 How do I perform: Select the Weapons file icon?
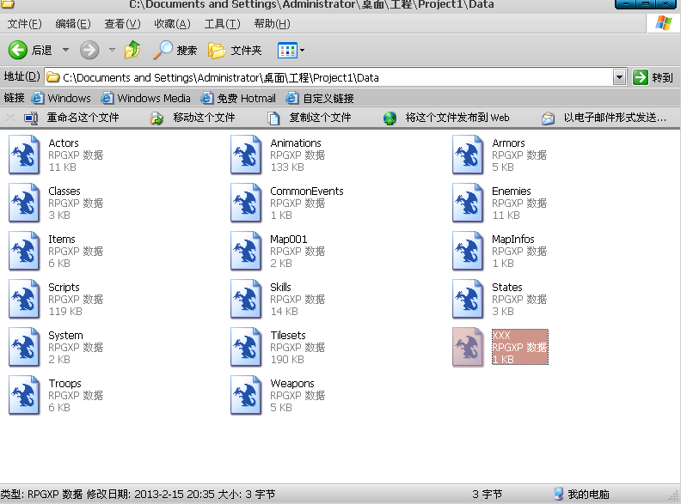246,395
